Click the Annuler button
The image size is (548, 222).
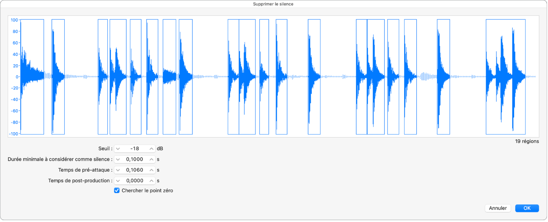click(498, 208)
